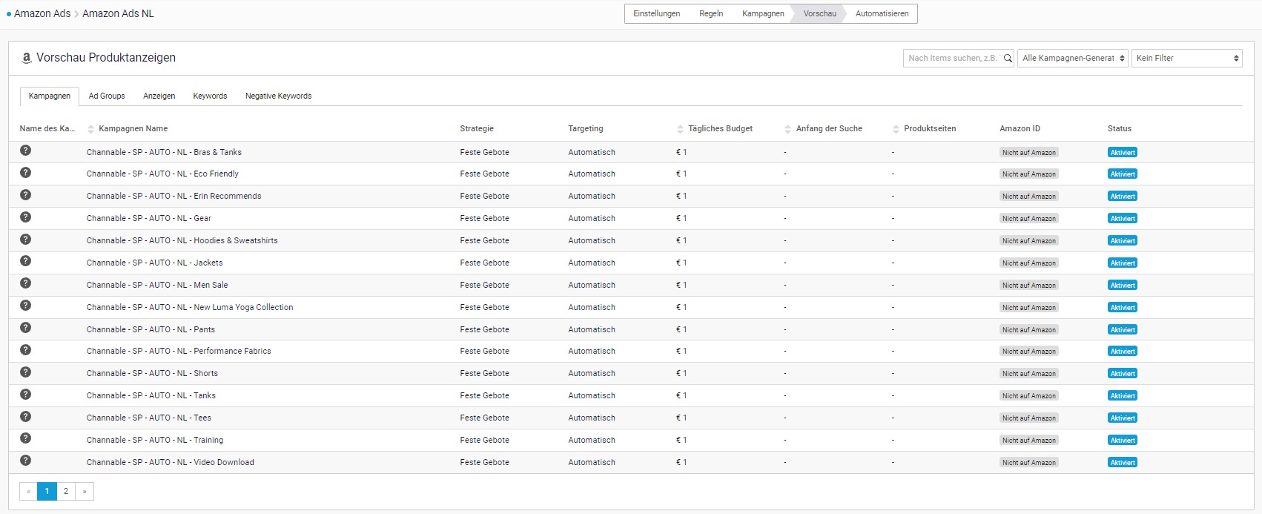Click the Amazon Ads breadcrumb link
The width and height of the screenshot is (1262, 514).
point(42,13)
